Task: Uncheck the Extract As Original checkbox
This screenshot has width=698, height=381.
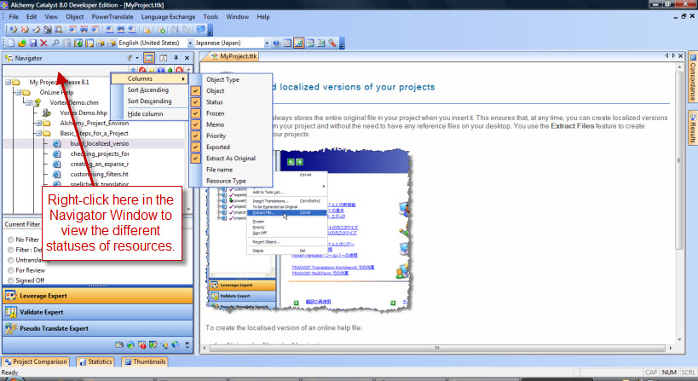Action: [195, 158]
